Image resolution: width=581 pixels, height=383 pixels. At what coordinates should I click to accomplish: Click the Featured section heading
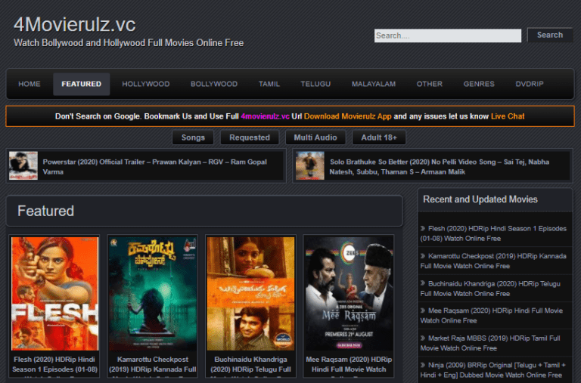tap(45, 211)
